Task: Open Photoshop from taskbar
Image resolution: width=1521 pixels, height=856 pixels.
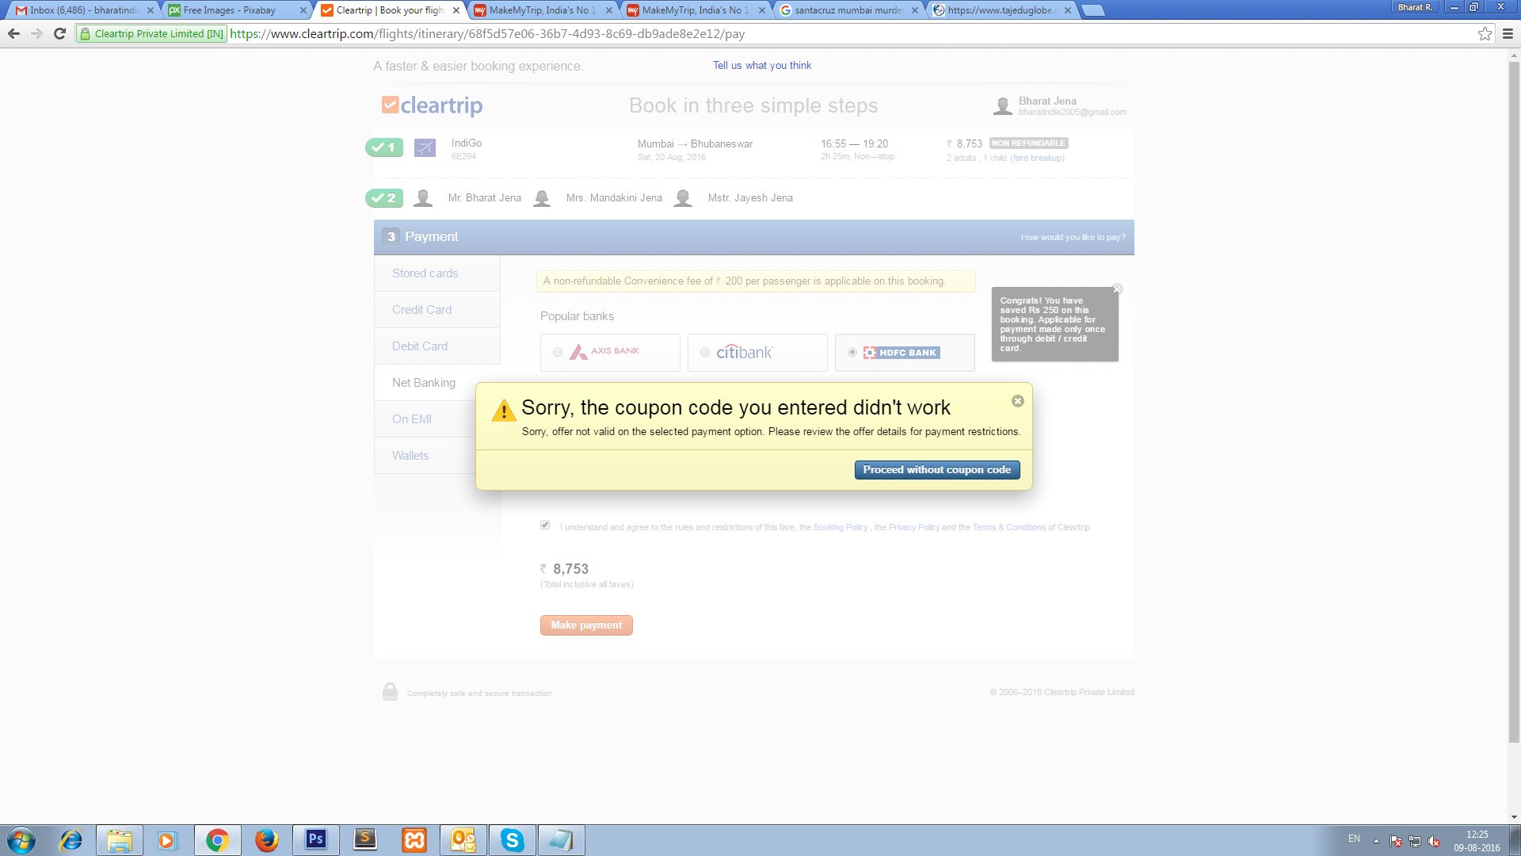Action: [315, 840]
